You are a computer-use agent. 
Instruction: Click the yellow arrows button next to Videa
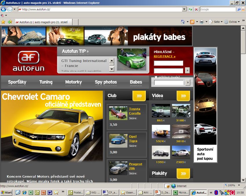pyautogui.click(x=183, y=96)
